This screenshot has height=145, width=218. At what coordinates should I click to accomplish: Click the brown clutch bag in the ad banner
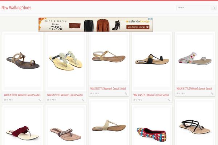(x=75, y=25)
